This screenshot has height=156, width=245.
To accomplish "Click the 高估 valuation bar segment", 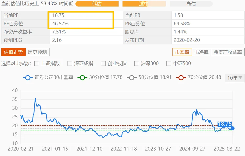I will click(x=191, y=4).
